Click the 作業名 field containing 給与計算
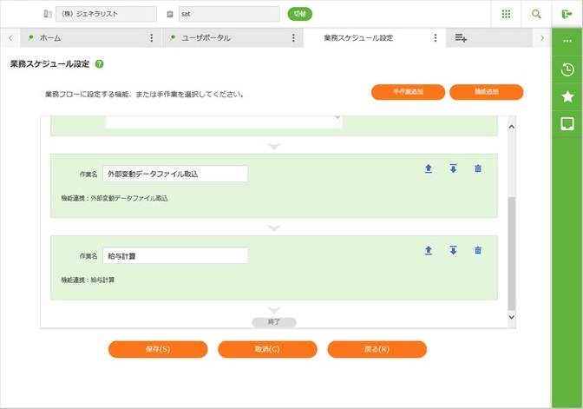The width and height of the screenshot is (583, 409). coord(175,255)
